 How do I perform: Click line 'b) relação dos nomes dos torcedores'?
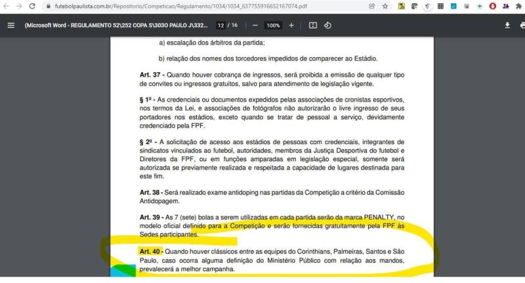tap(268, 58)
